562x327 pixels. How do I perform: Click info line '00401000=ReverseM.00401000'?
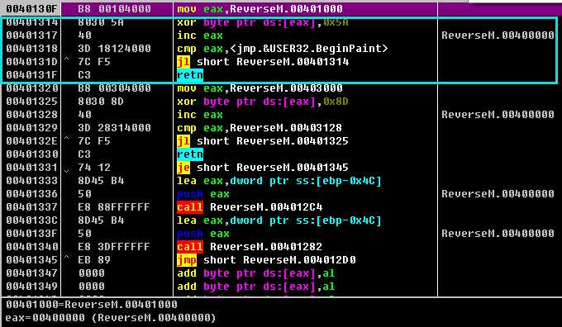92,306
